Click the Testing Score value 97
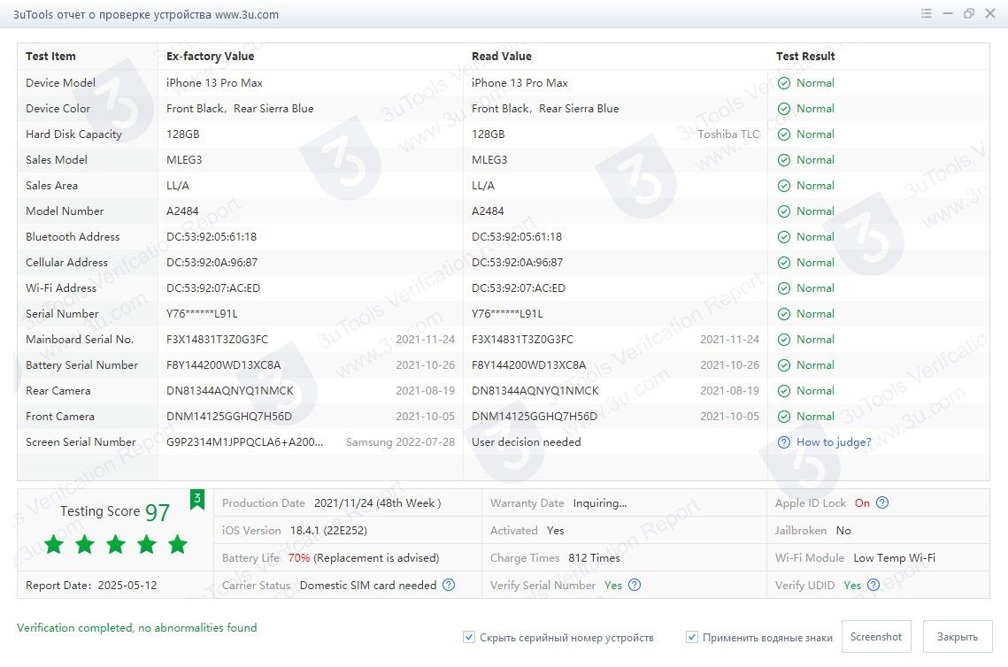This screenshot has width=1008, height=667. point(158,512)
